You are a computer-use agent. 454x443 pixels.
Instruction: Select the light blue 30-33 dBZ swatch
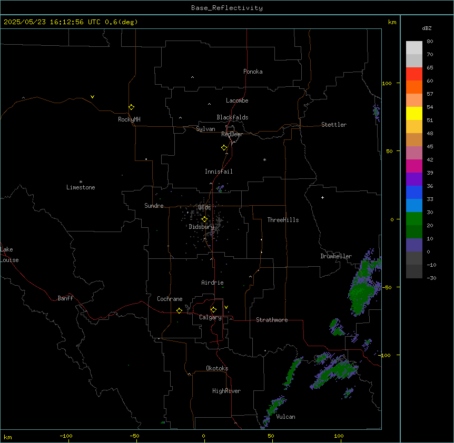[414, 205]
